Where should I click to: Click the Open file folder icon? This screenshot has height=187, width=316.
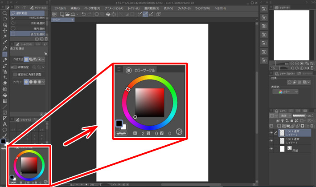coord(68,14)
